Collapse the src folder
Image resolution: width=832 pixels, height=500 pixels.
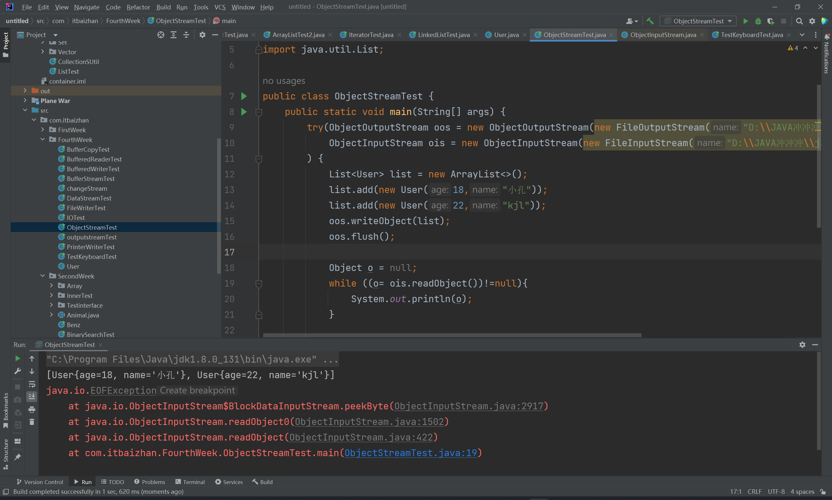pos(25,110)
